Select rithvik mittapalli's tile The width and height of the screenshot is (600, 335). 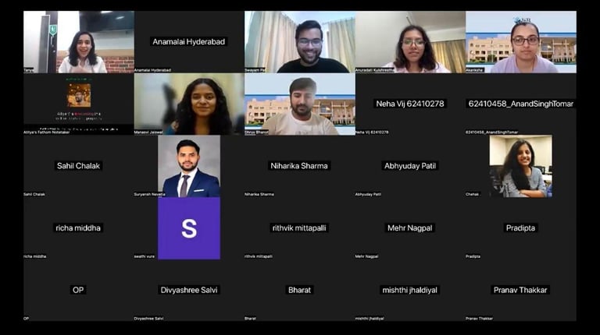[x=300, y=228]
